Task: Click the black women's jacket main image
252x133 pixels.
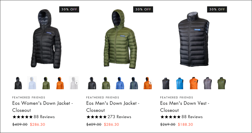Action: [x=46, y=39]
